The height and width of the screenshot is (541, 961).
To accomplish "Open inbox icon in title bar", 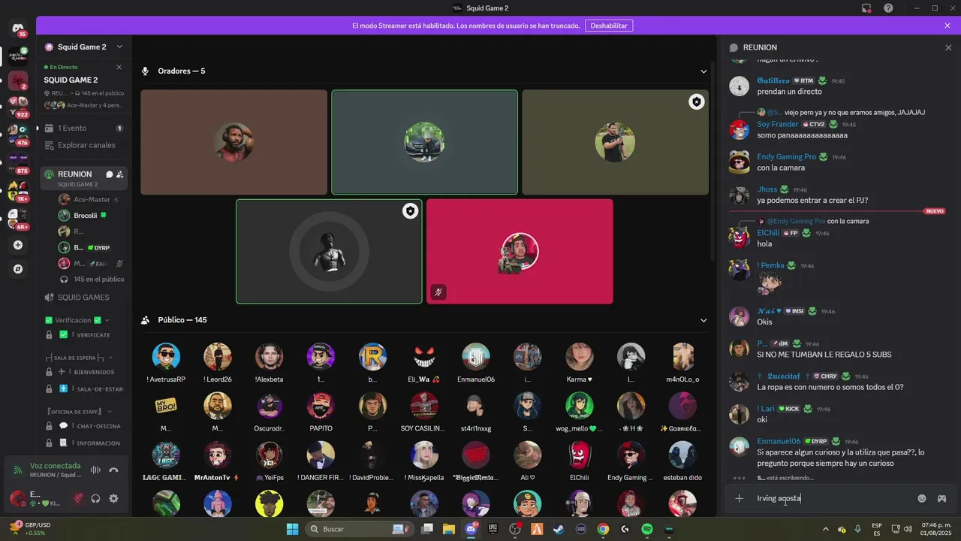I will (866, 8).
